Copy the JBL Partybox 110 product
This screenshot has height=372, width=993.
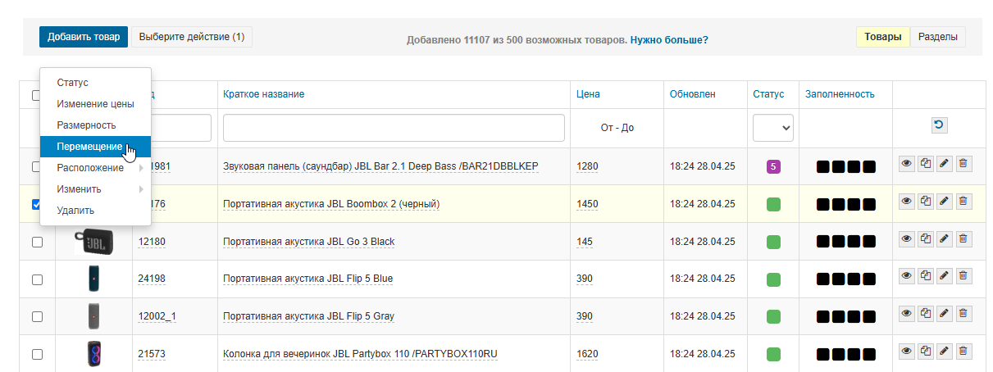[x=926, y=351]
